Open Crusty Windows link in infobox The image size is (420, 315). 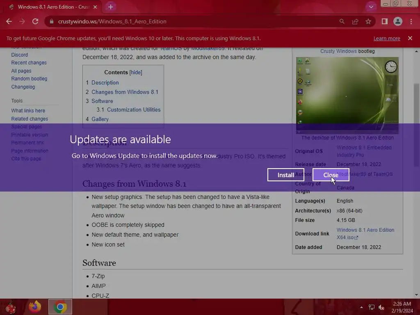(x=338, y=51)
